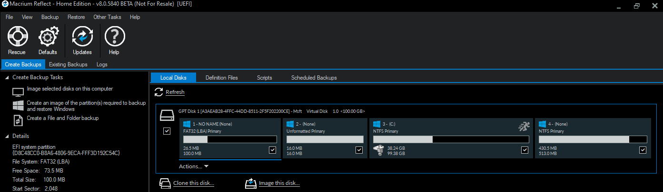Click the usage bar of partition 1 NO NAME
Screen dimensions: 663x192
(x=230, y=139)
